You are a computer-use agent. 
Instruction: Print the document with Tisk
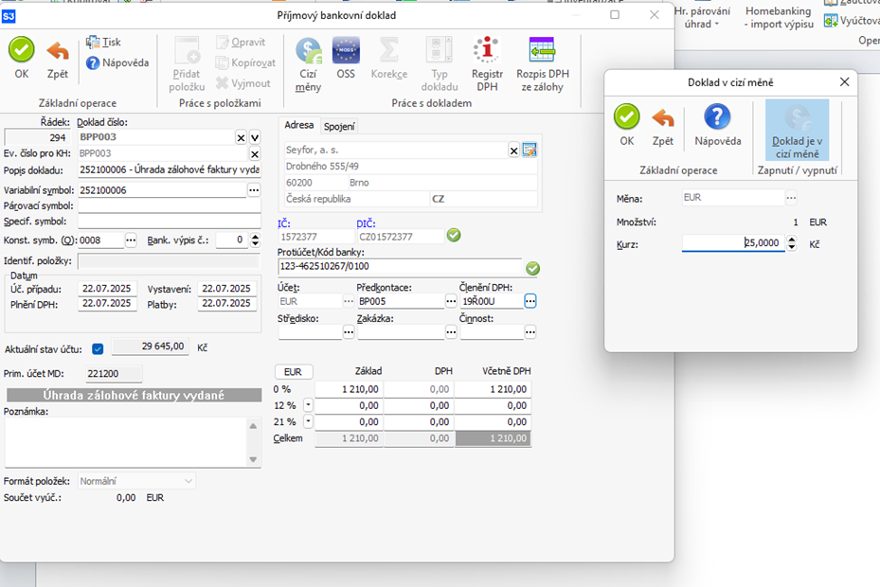(x=104, y=42)
